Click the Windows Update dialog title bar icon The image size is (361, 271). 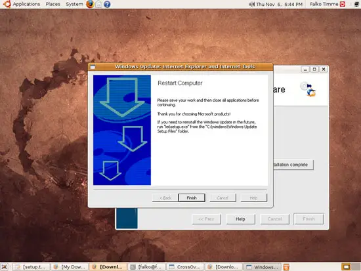[x=93, y=67]
